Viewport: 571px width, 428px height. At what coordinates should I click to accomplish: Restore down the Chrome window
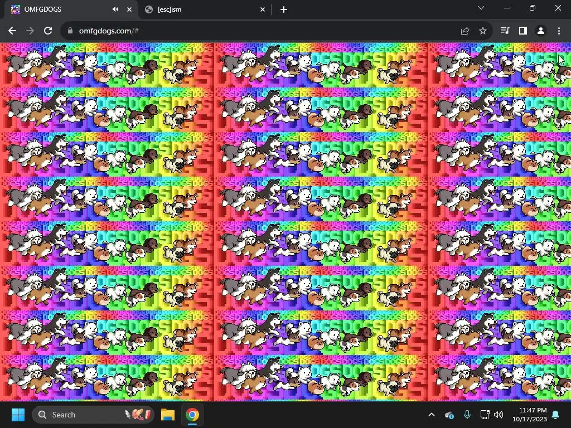533,8
